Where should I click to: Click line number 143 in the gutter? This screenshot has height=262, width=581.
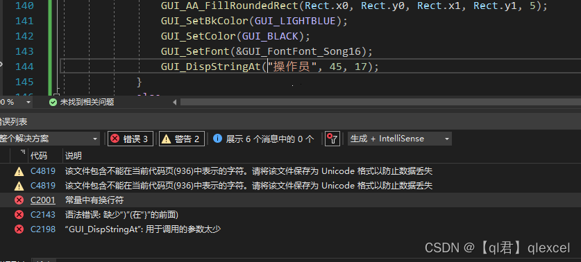(x=24, y=51)
